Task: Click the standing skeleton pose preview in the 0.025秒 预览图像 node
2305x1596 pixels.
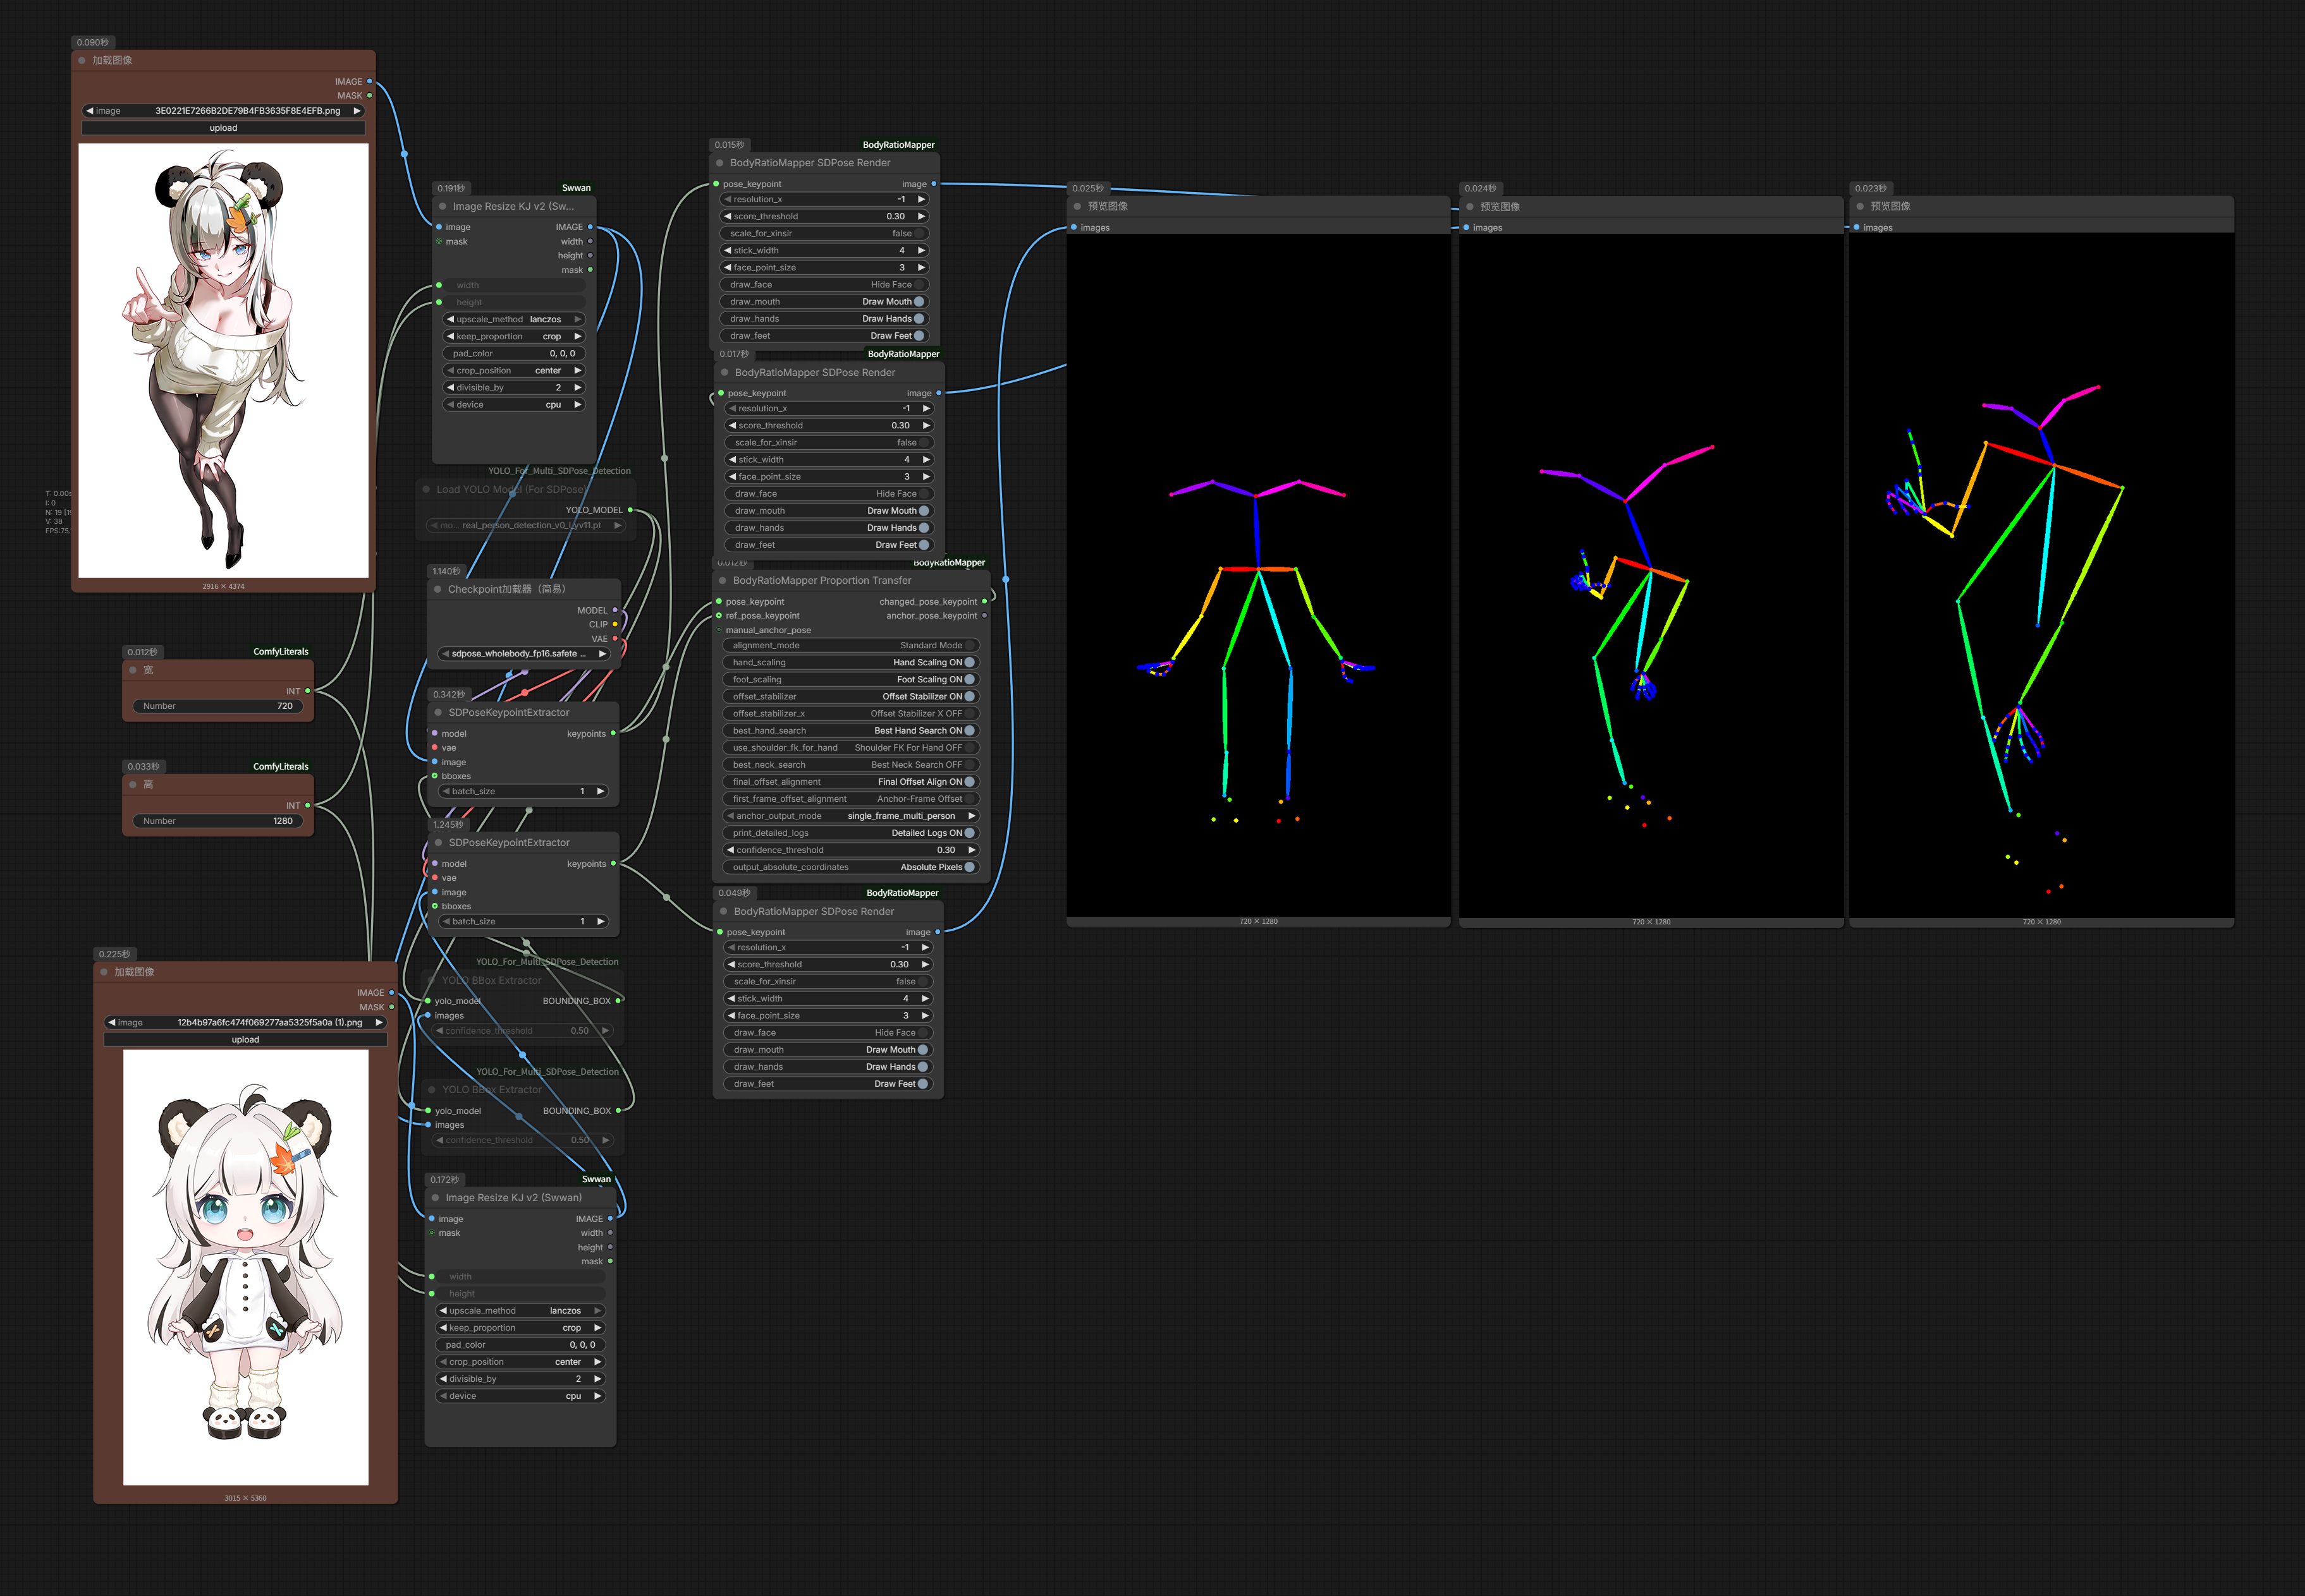Action: point(1257,575)
